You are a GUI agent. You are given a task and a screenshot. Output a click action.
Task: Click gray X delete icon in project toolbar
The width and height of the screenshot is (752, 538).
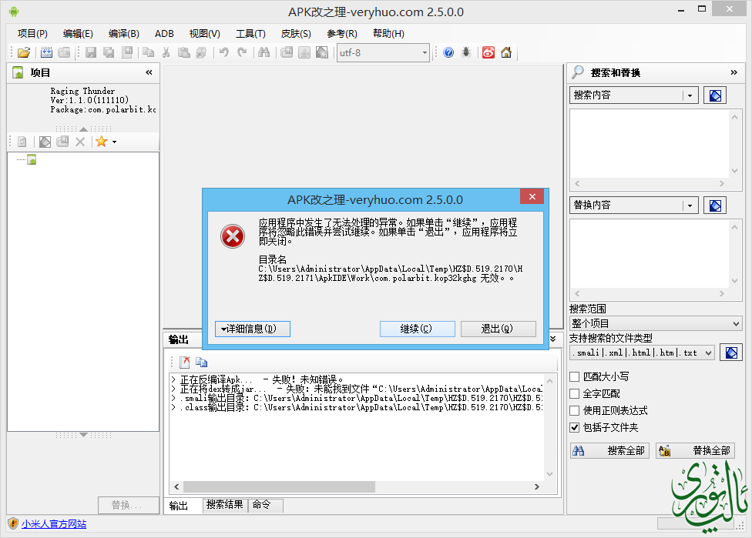click(80, 142)
